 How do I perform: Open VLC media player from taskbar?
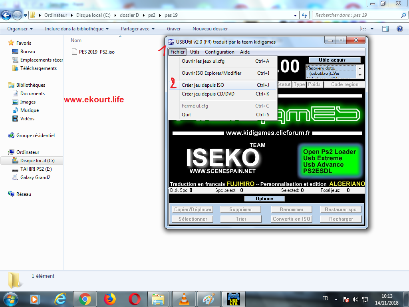click(184, 299)
